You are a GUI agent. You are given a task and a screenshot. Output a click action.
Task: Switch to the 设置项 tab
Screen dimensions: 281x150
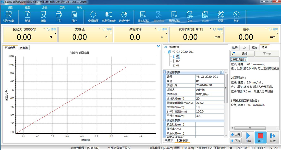169,140
